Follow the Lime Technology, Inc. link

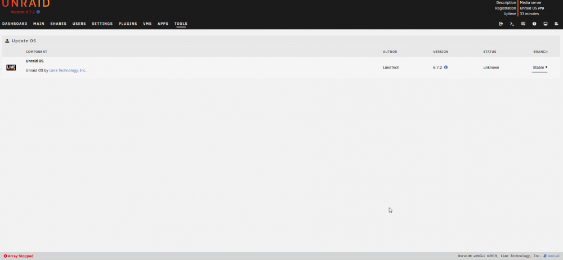point(68,70)
